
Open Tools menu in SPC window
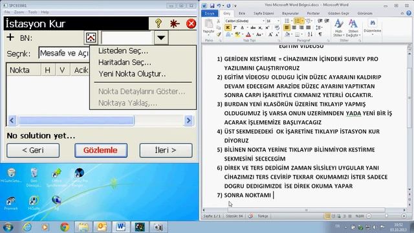tap(32, 12)
